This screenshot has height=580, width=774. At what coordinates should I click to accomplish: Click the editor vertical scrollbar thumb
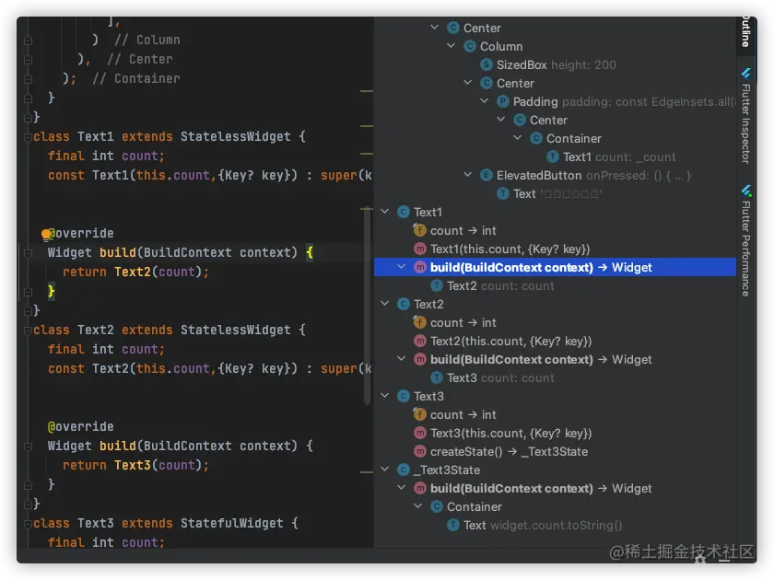coord(367,306)
